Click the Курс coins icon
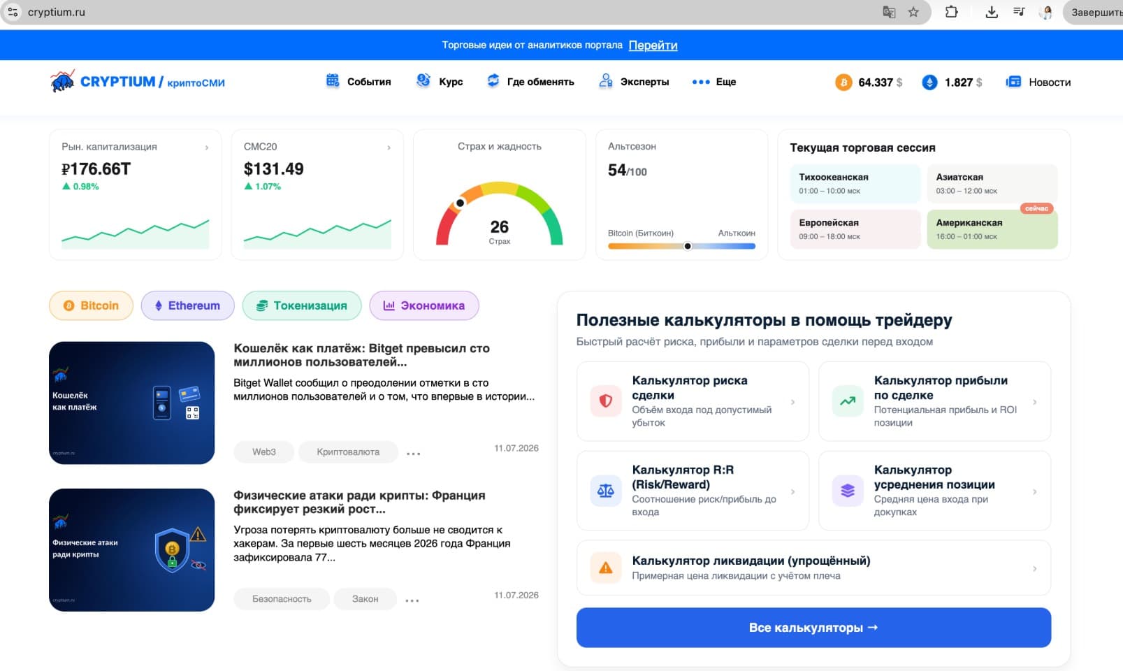 pos(423,80)
